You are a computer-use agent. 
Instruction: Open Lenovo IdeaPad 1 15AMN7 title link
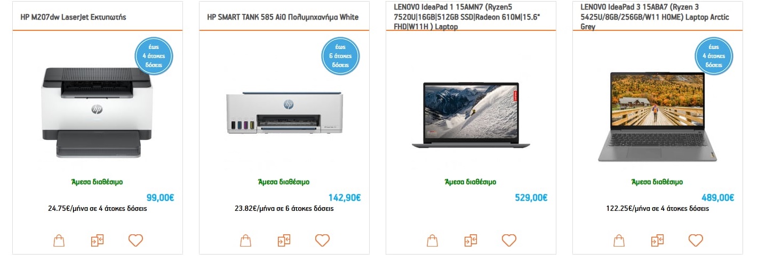click(470, 17)
